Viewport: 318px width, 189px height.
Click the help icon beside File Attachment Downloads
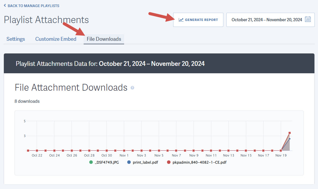[x=132, y=88]
